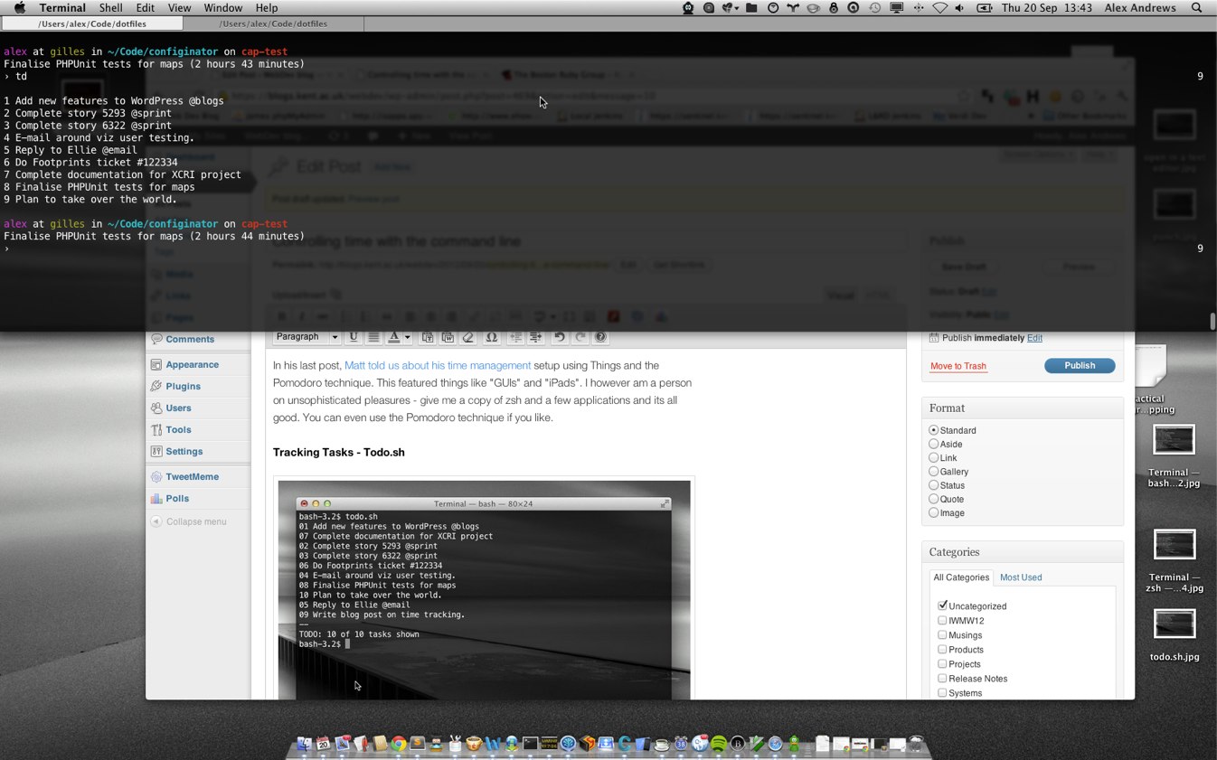Open the Shell menu in the menu bar
The image size is (1217, 760).
(110, 8)
